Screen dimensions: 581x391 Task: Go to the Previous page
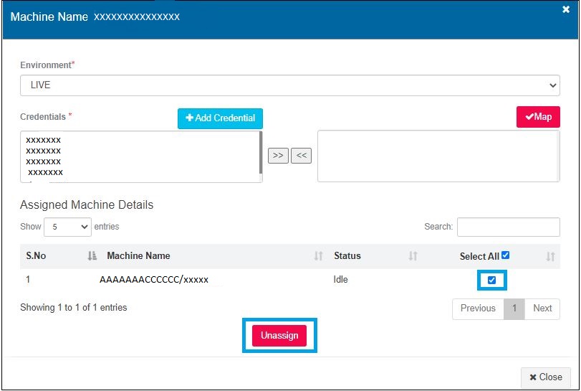(478, 308)
